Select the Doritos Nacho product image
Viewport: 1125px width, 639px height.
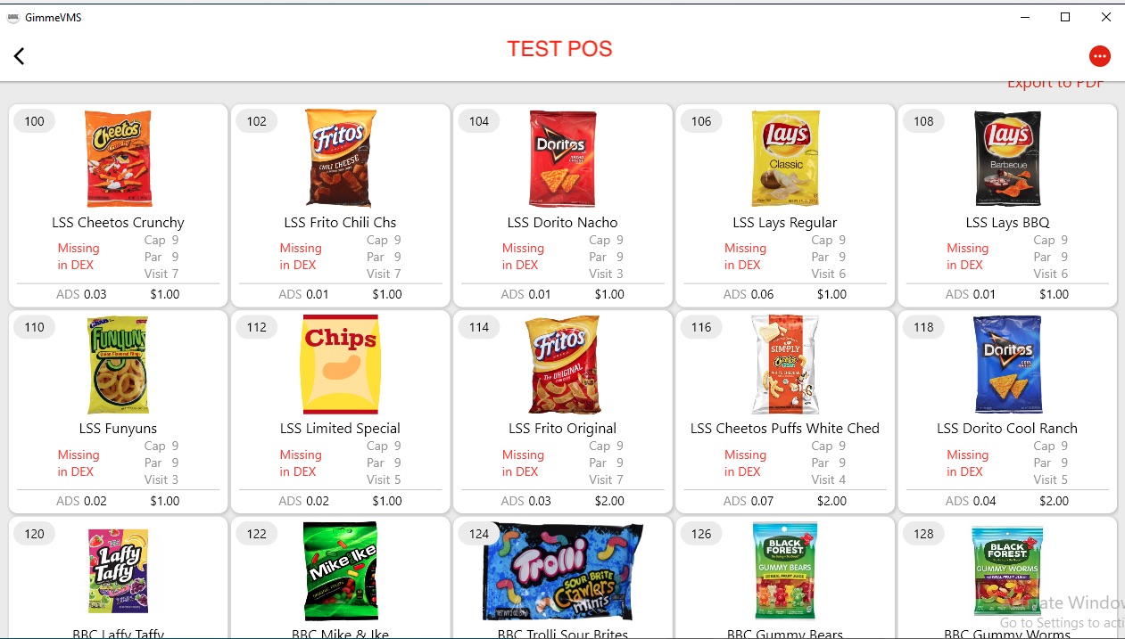pyautogui.click(x=562, y=158)
